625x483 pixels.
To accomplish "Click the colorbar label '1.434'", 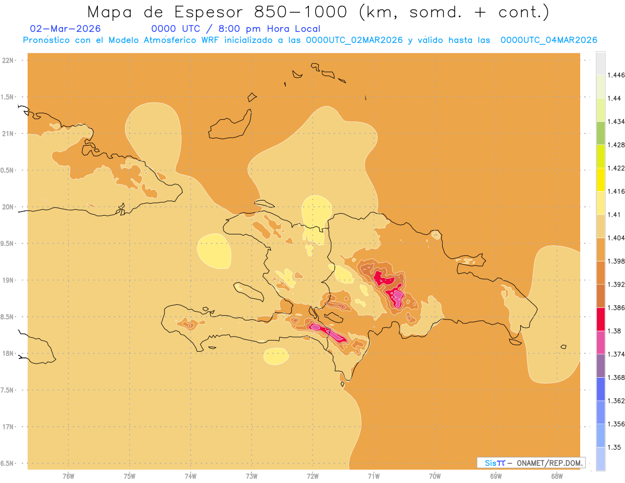I will 616,121.
